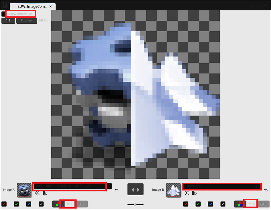Toggle the alpha channel checkbox for Image B
Screen dimensions: 271x210
(223, 204)
